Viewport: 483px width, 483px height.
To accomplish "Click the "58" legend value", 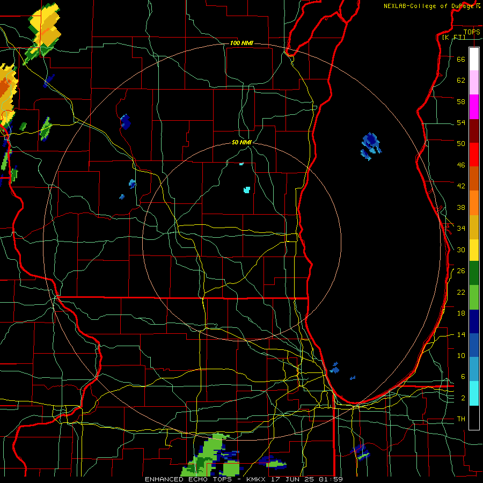I will (461, 101).
